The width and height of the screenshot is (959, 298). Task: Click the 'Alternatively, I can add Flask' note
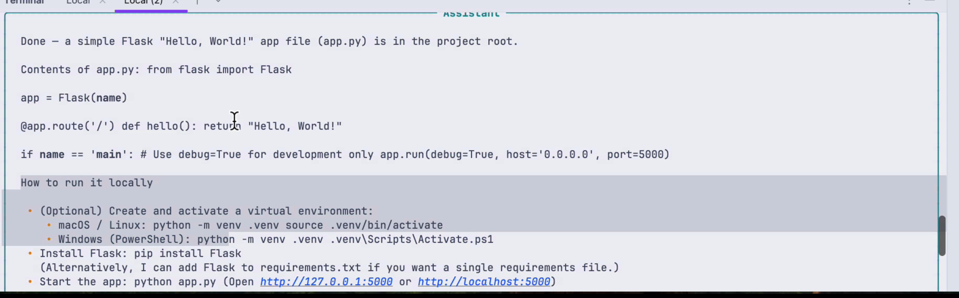(x=329, y=268)
